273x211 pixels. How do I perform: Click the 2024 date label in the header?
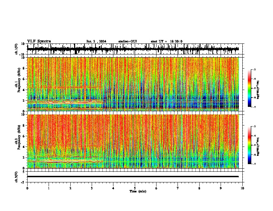[x=103, y=41]
